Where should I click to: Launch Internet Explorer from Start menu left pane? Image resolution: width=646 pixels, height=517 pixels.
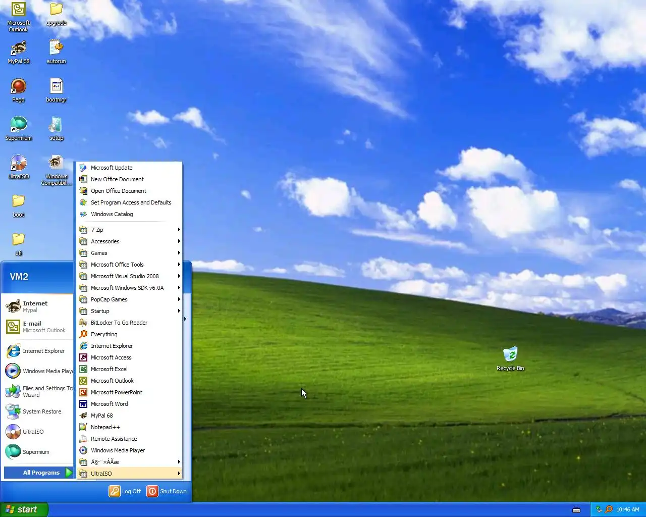pyautogui.click(x=38, y=351)
